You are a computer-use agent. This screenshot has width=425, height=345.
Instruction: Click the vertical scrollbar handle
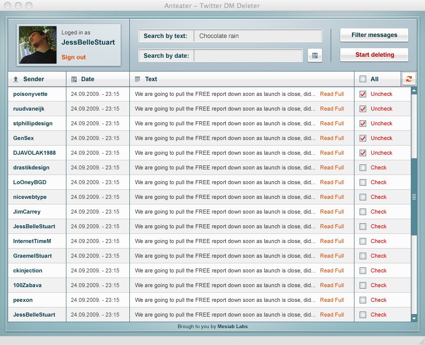(414, 197)
